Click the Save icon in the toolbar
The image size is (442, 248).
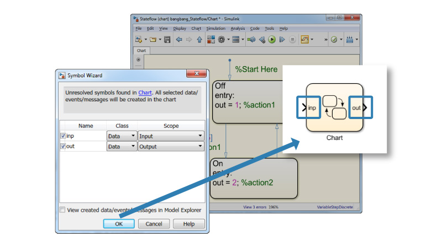[x=166, y=40]
